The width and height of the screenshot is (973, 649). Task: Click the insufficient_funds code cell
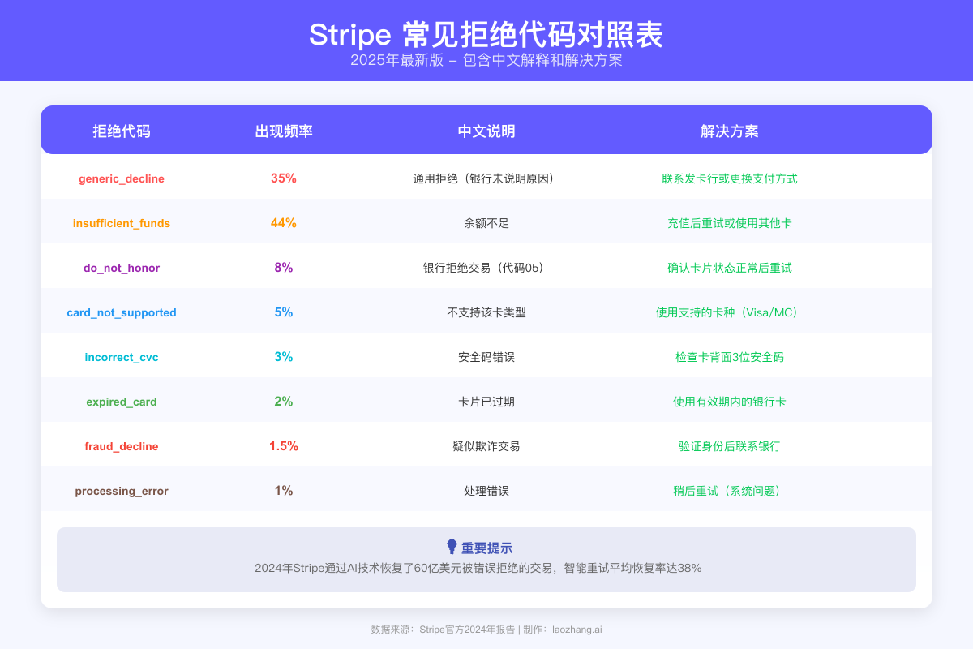122,223
